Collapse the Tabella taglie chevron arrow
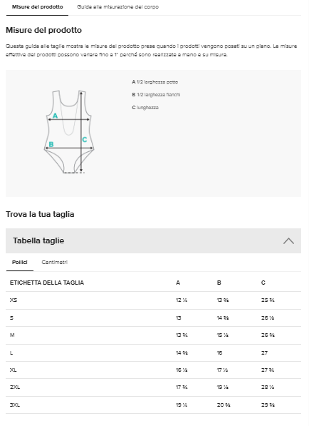The image size is (309, 426). [x=288, y=241]
